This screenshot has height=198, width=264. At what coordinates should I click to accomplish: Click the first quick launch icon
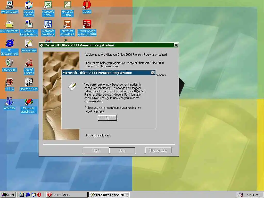(x=22, y=195)
